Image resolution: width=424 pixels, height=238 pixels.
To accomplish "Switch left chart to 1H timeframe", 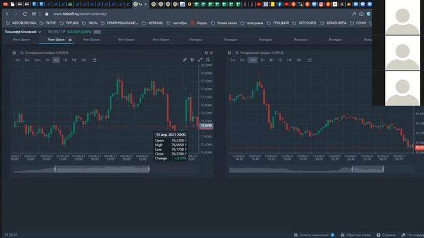I will [47, 60].
